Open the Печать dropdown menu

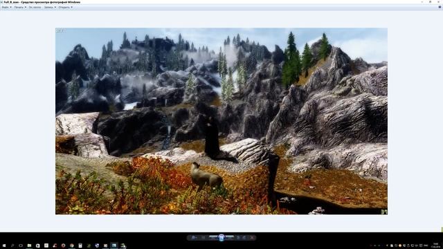(x=20, y=8)
